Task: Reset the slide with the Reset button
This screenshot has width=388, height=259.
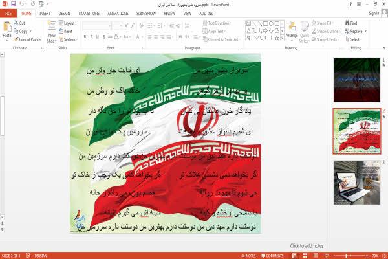Action: tap(66, 31)
